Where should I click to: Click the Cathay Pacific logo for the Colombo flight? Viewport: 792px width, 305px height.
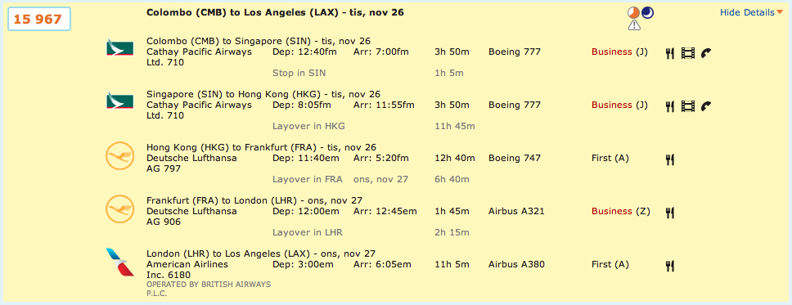coord(119,47)
